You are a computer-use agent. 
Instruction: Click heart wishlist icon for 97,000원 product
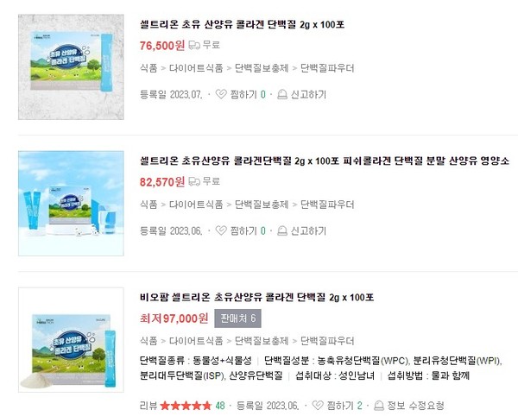pyautogui.click(x=318, y=405)
